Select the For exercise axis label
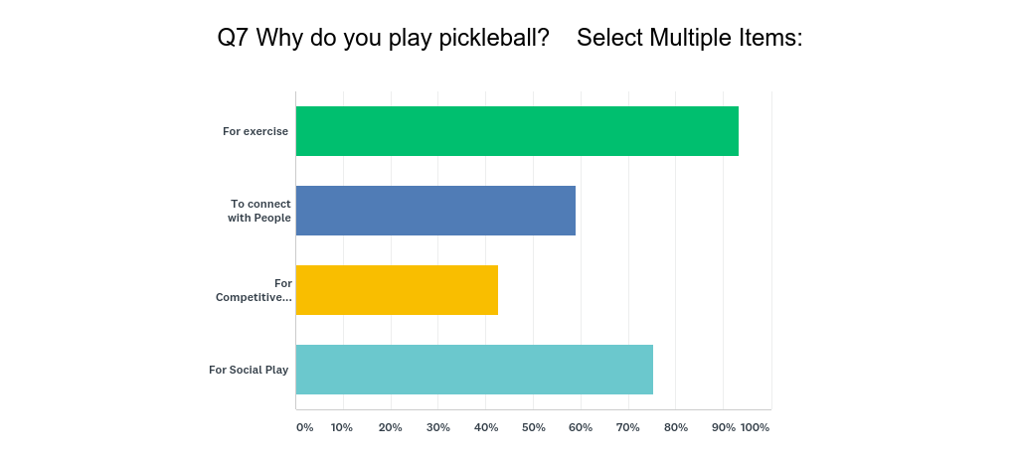 point(255,131)
